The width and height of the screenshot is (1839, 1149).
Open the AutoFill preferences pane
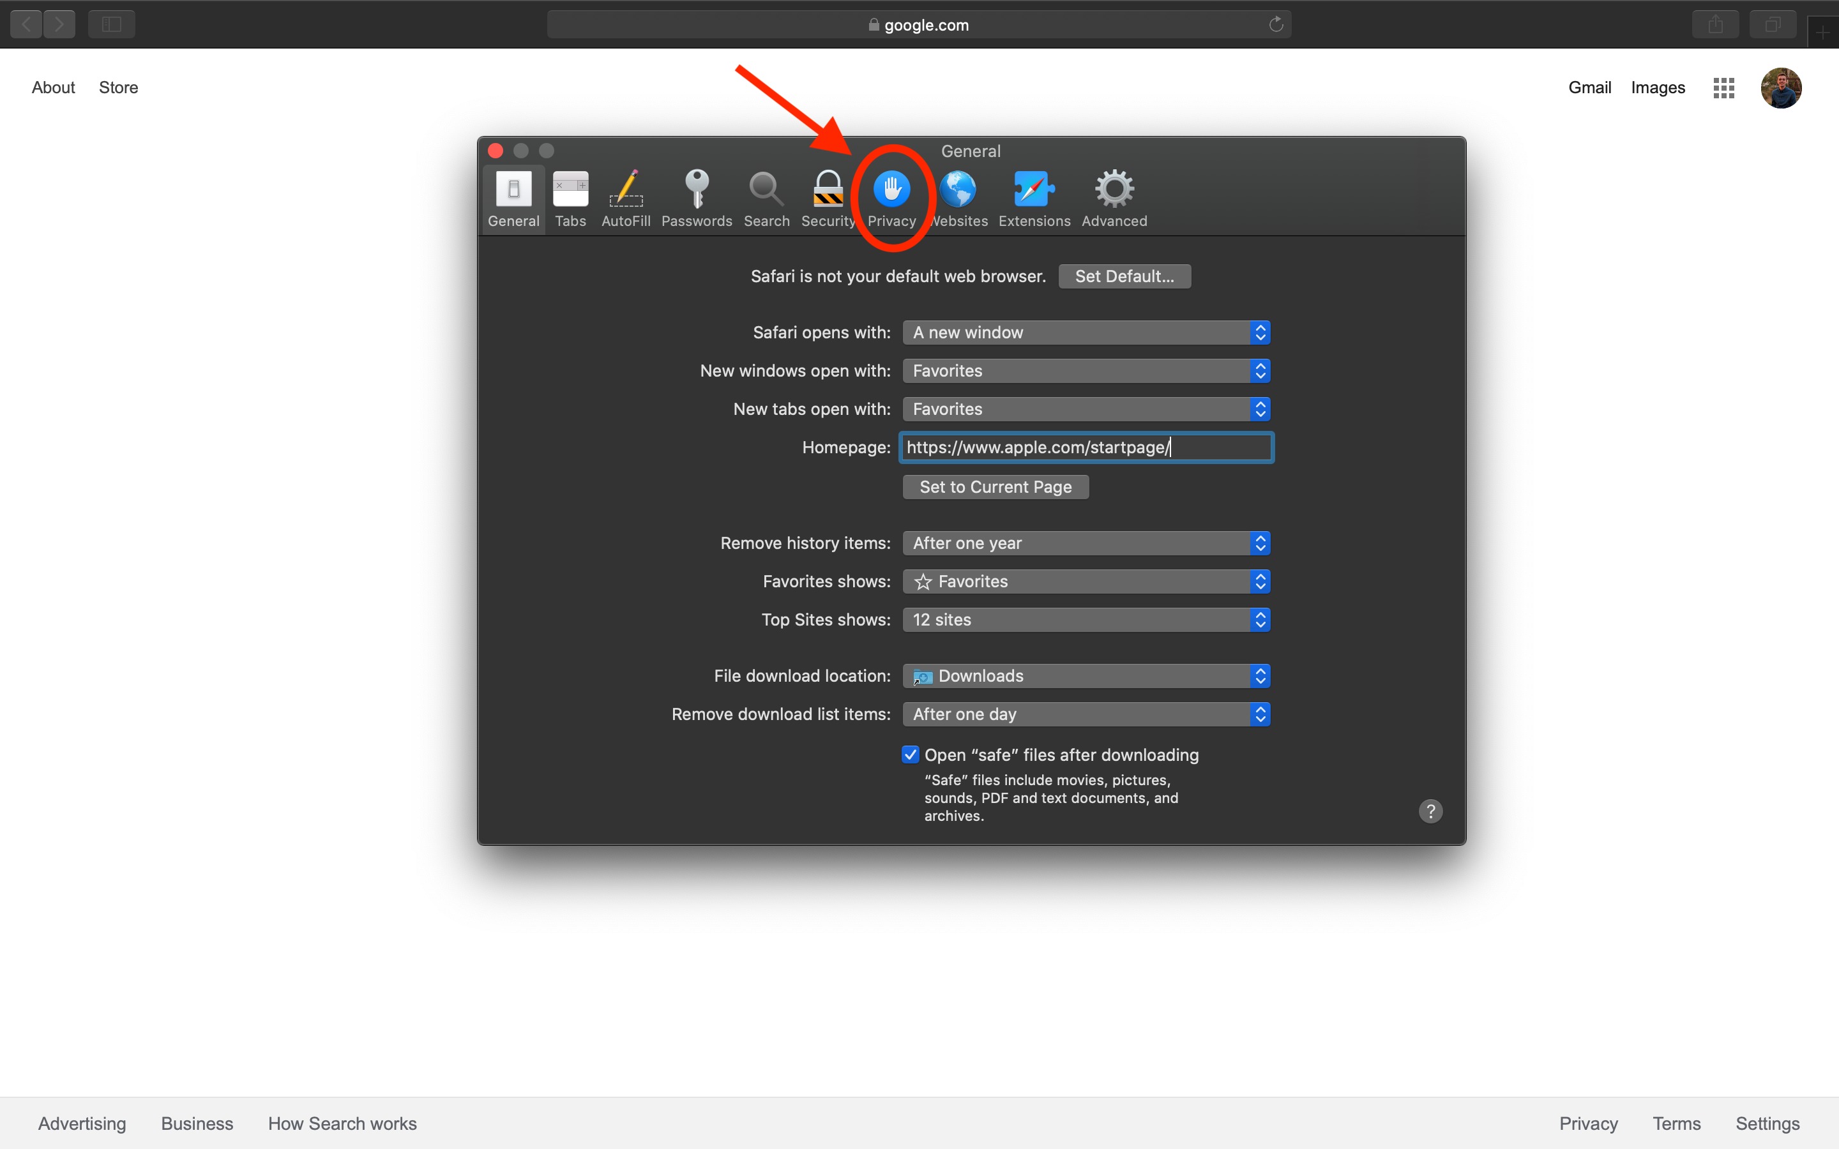tap(625, 198)
